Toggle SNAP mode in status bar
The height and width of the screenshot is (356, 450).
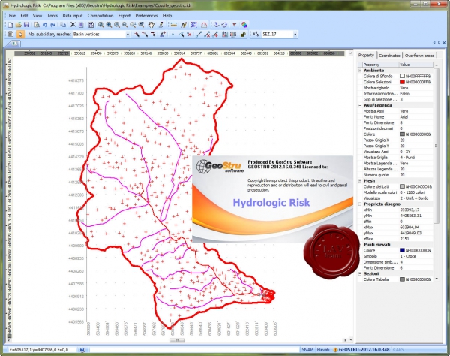click(x=307, y=350)
